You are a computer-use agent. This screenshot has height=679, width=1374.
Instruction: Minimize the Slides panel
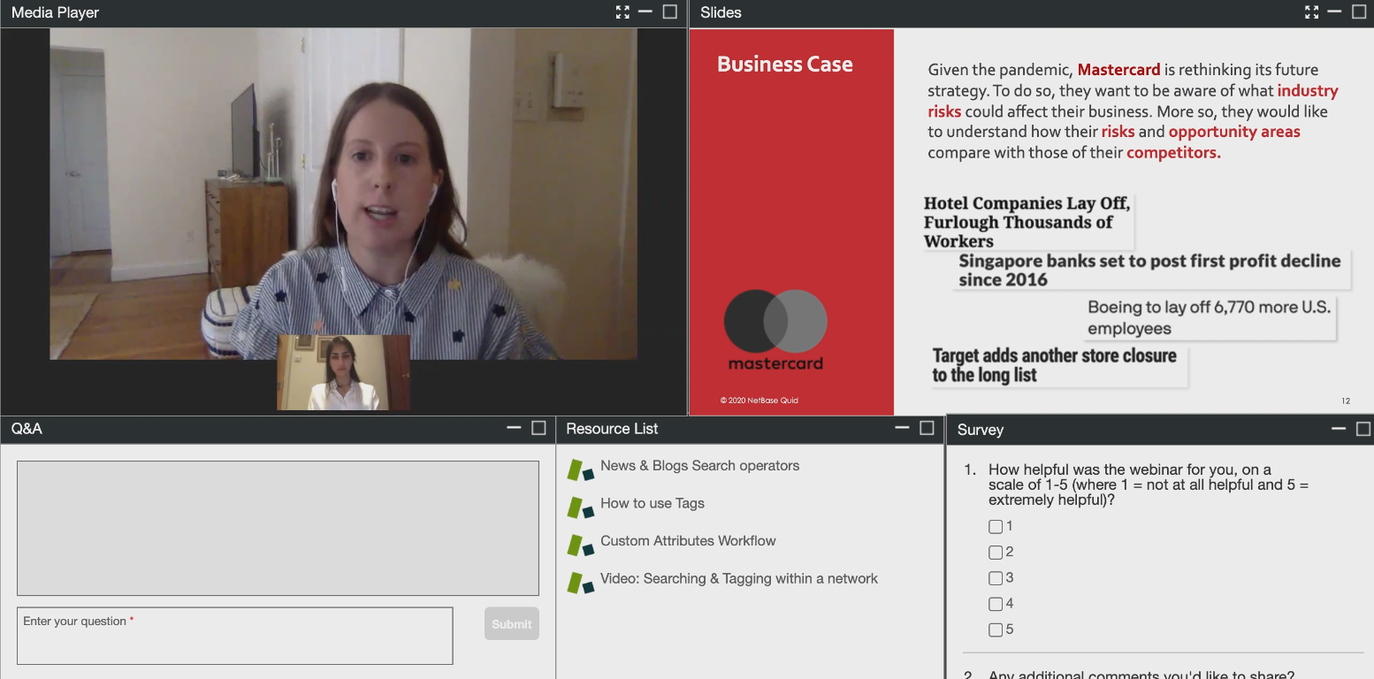point(1334,11)
